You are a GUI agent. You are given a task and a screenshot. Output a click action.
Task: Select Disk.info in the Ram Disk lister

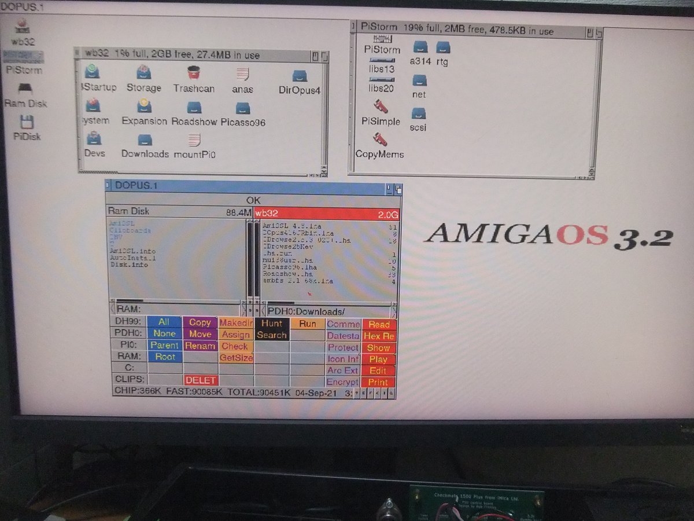click(129, 265)
